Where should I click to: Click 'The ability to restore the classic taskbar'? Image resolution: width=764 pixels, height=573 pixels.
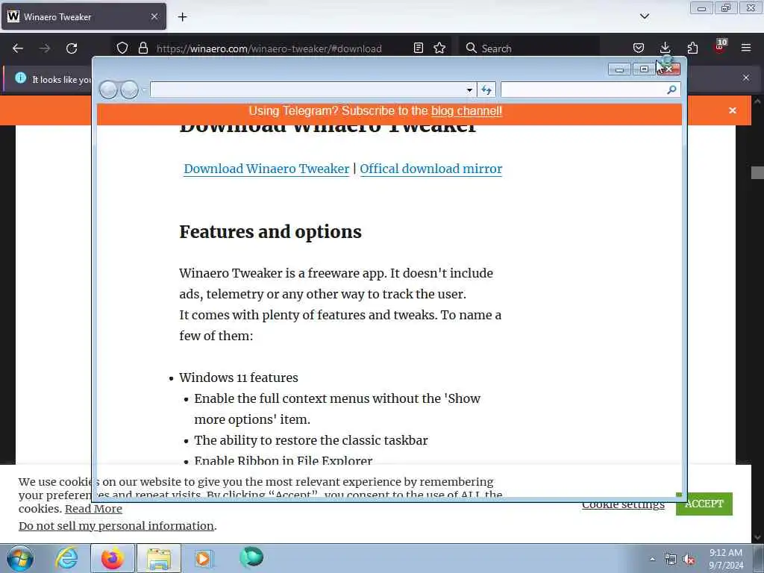pos(311,440)
